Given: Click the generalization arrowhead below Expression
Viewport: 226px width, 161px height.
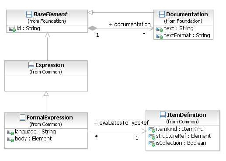Looking at the screenshot, I should click(x=46, y=94).
